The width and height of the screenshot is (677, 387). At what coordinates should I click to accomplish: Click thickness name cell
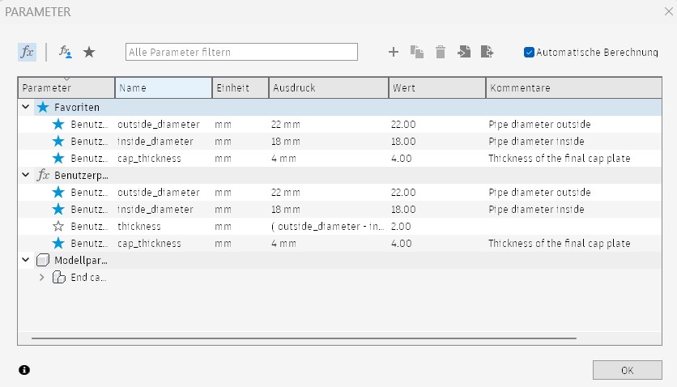[139, 227]
